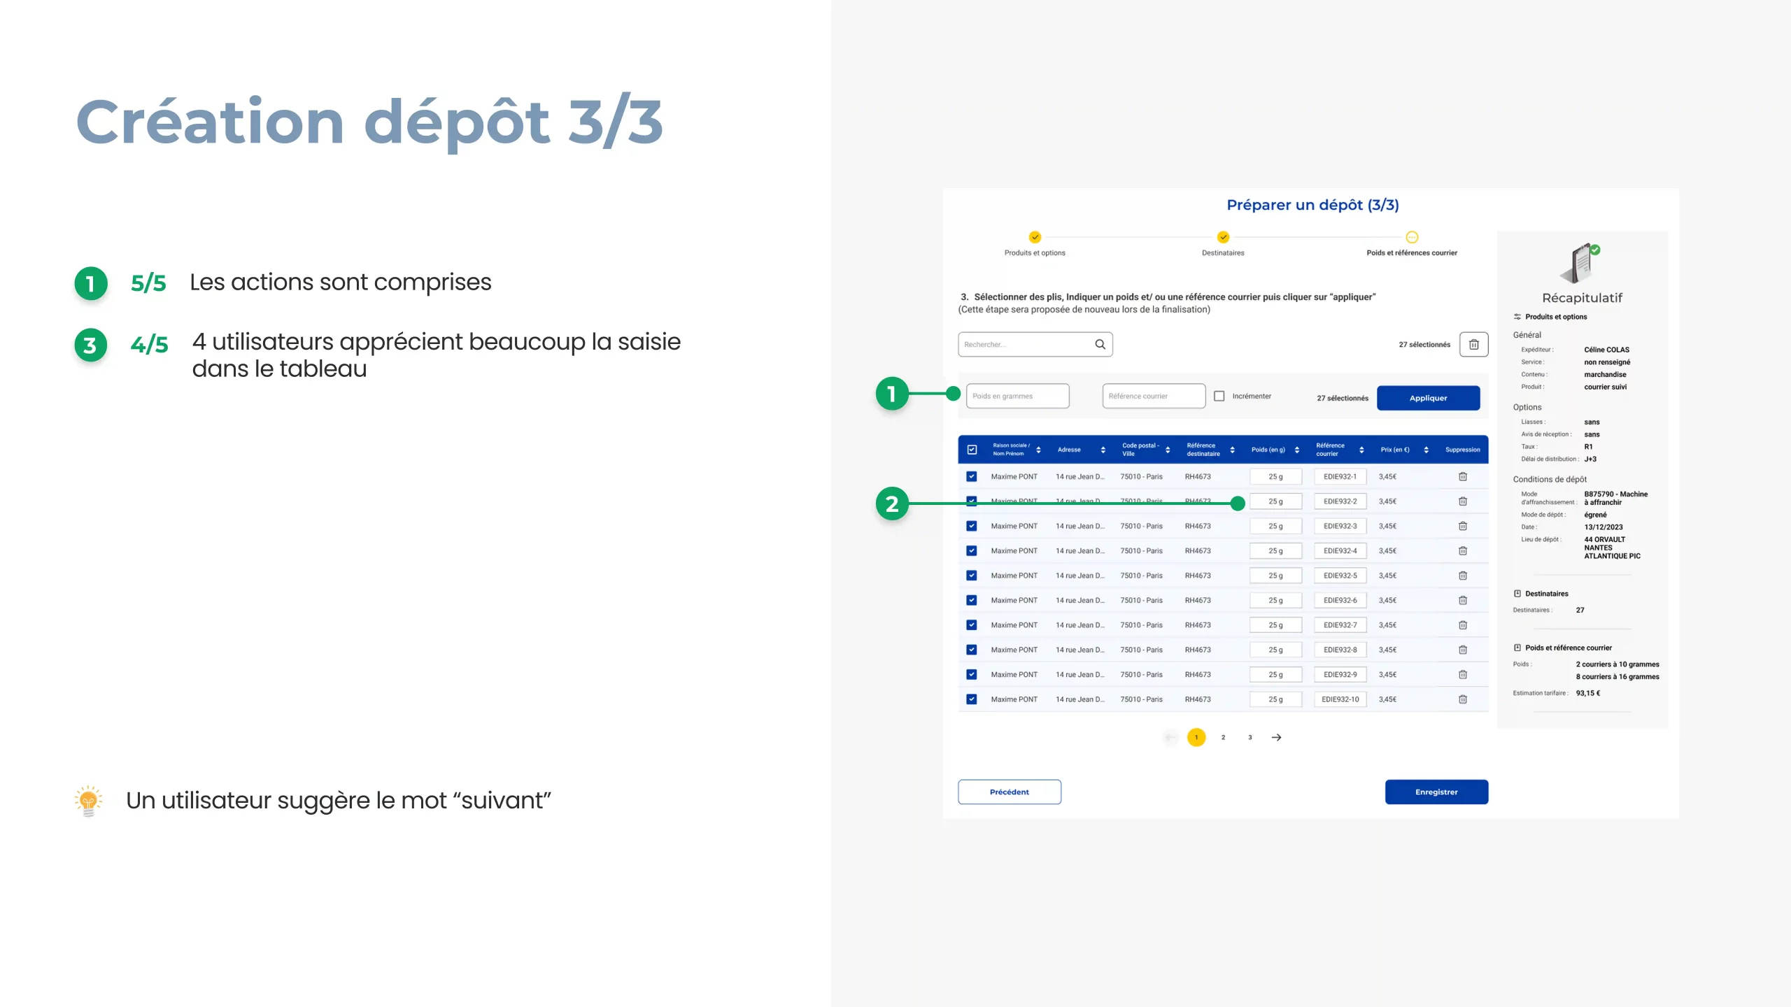Click the Enregistrer button
The image size is (1791, 1007).
(x=1436, y=792)
